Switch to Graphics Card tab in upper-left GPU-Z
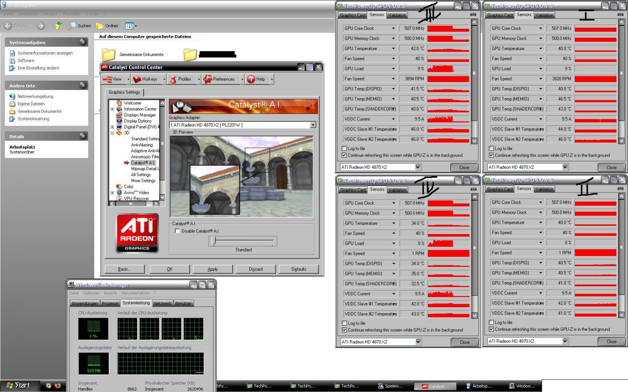This screenshot has height=392, width=628. click(x=352, y=15)
